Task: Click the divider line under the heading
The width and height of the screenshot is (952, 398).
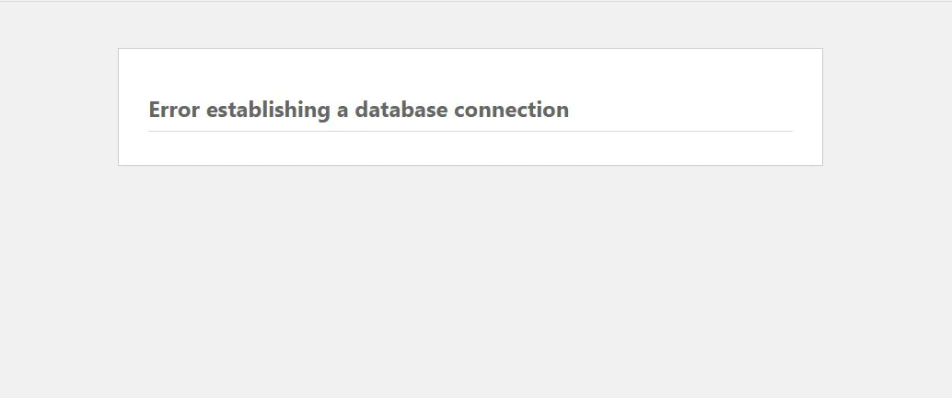Action: pyautogui.click(x=470, y=131)
